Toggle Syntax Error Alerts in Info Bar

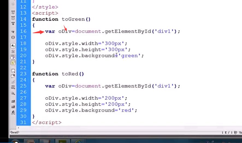[13, 63]
